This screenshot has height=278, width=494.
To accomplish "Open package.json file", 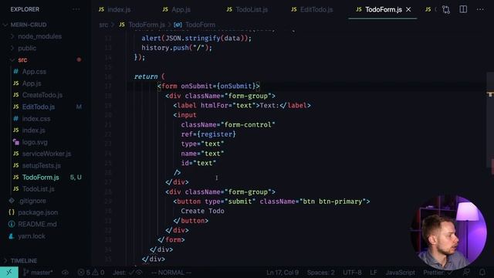I will click(38, 212).
